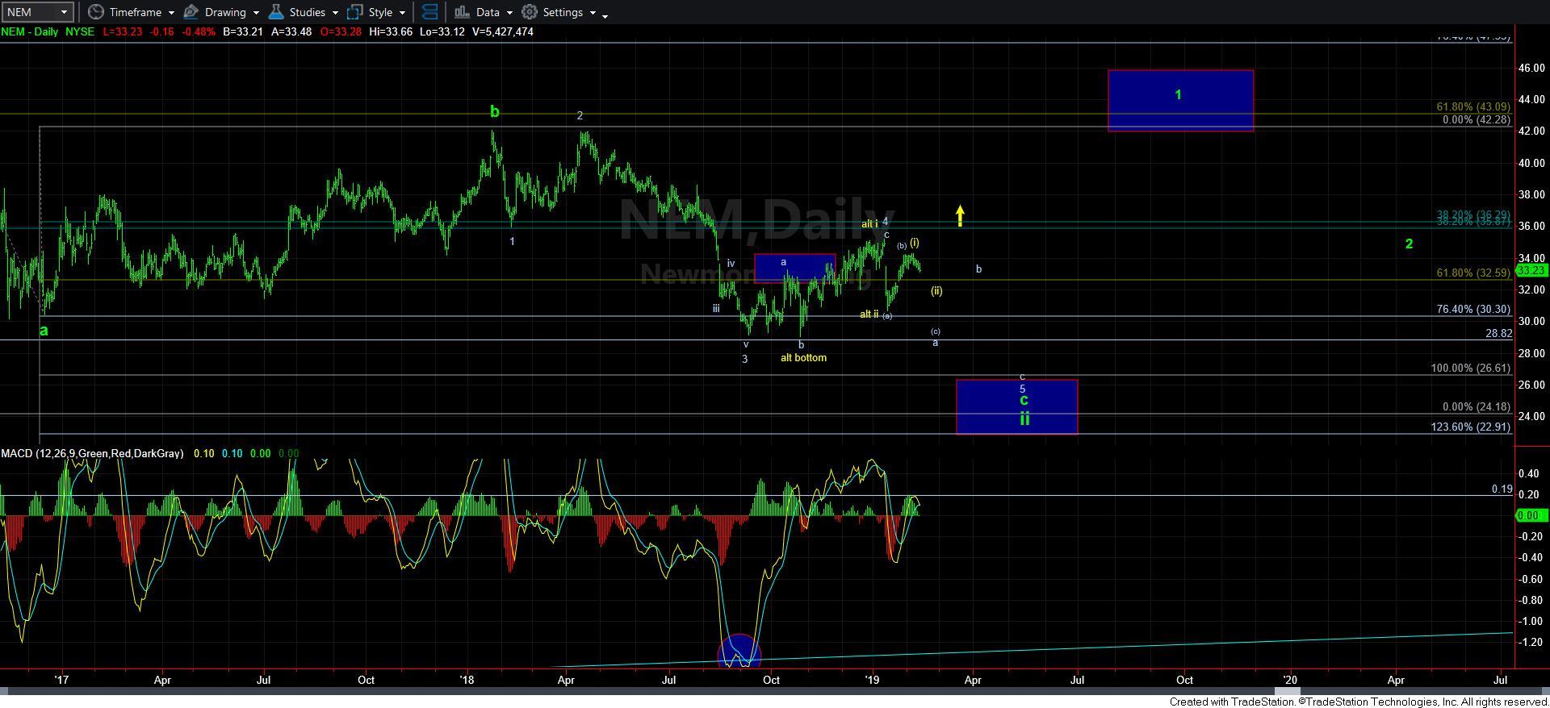
Task: Expand the toolbar overflow arrow after Settings
Action: [605, 15]
